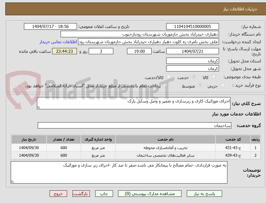The width and height of the screenshot is (266, 203).
Task: Select the متوسط purchase process option
Action: pyautogui.click(x=200, y=85)
